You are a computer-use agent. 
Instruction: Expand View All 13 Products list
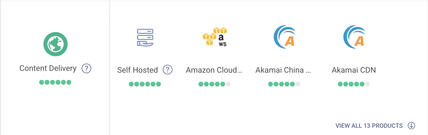tap(369, 126)
